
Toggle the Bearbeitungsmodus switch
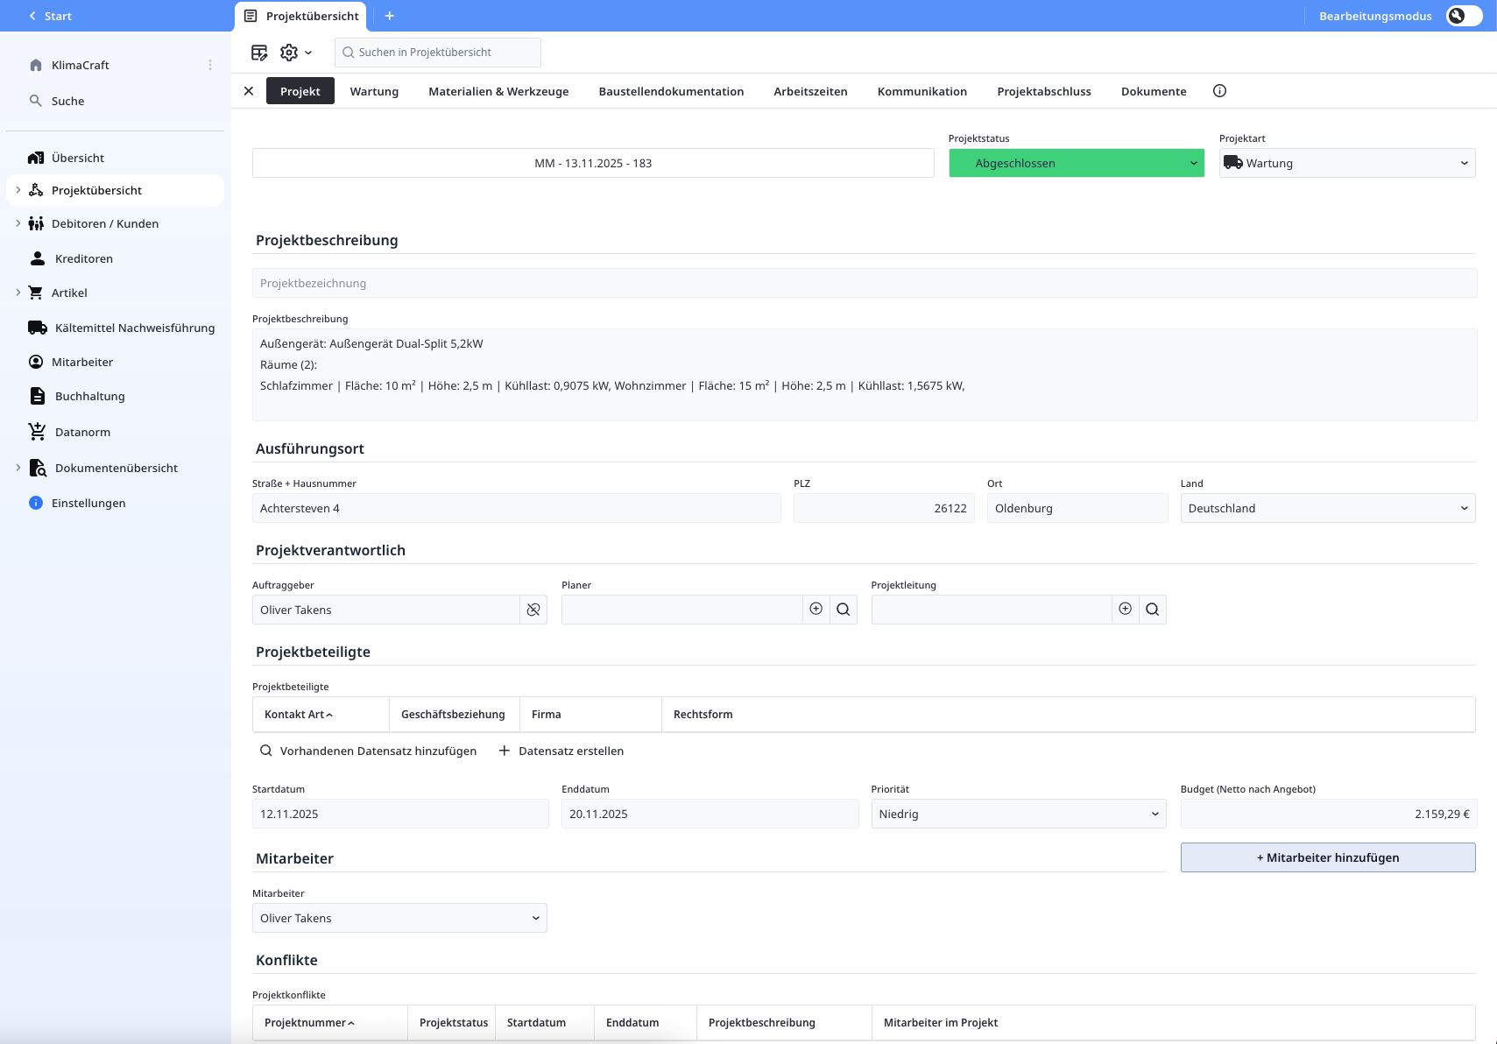click(1462, 15)
